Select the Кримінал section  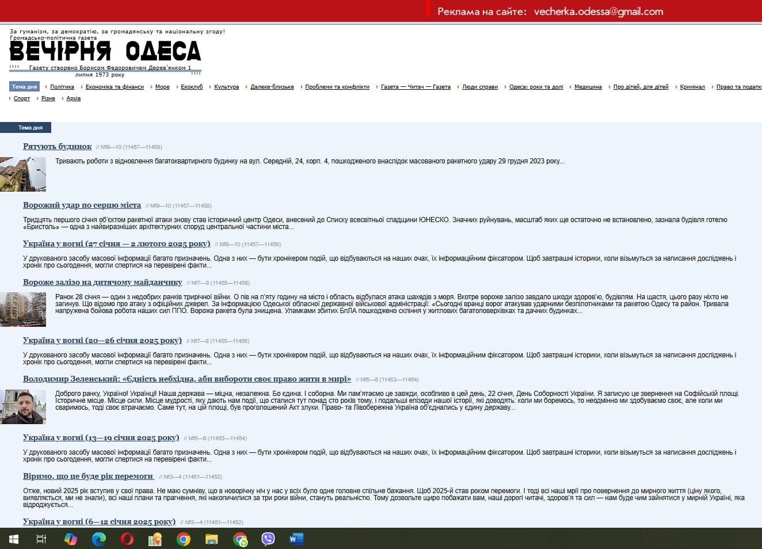pyautogui.click(x=692, y=87)
